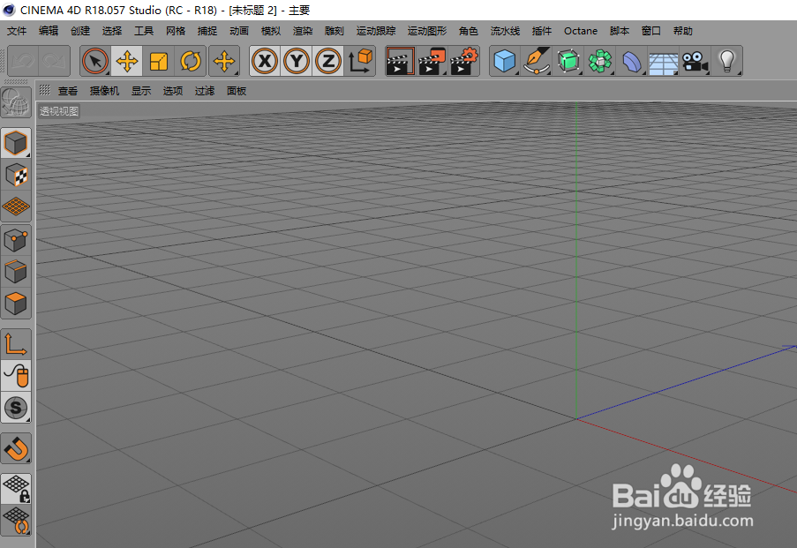Screen dimensions: 797x548
Task: Open the 运动跟踪 menu
Action: pos(376,31)
